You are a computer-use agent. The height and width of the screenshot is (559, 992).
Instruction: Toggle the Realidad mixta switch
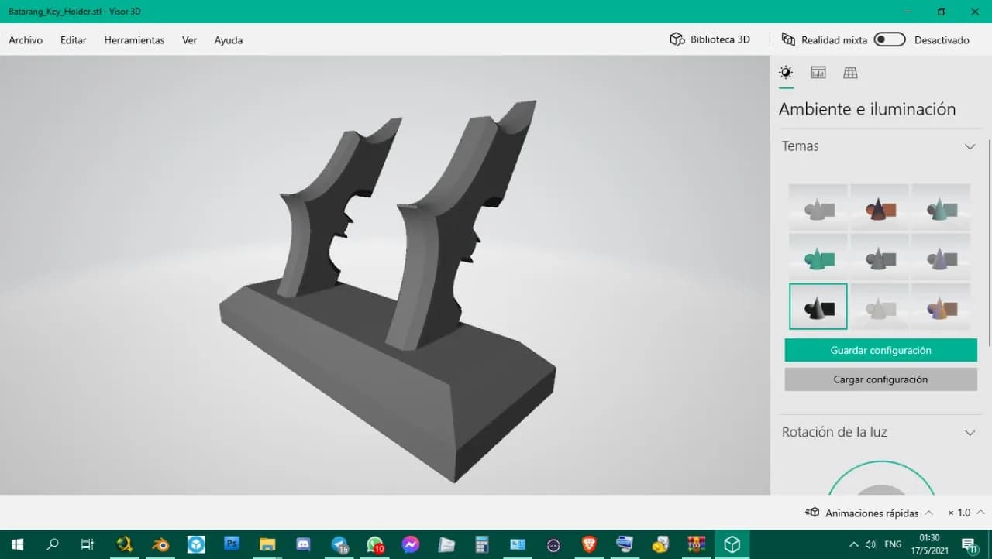click(x=890, y=39)
